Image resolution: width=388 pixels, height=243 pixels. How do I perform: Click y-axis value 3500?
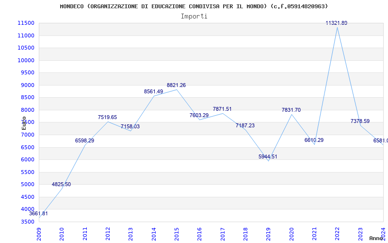pos(28,222)
